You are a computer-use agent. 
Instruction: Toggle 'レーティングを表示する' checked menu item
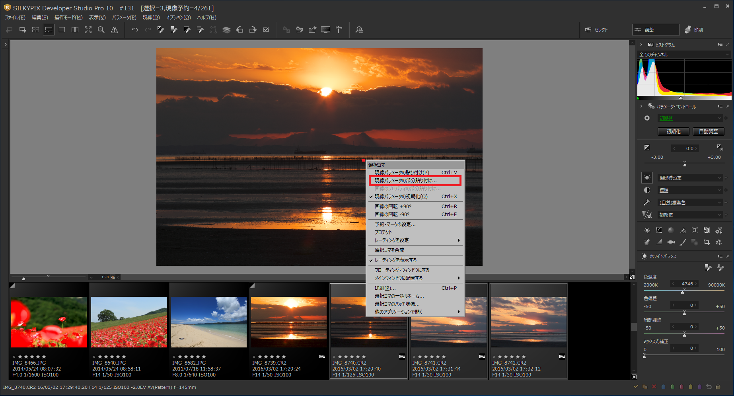(415, 260)
